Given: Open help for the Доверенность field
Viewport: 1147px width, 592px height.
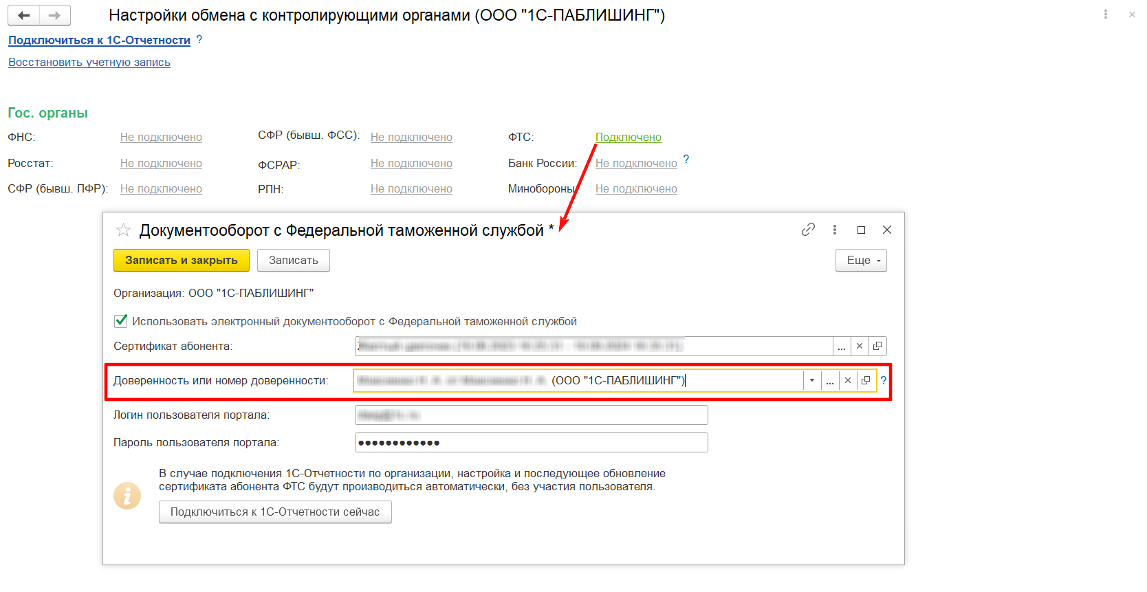Looking at the screenshot, I should [x=884, y=380].
